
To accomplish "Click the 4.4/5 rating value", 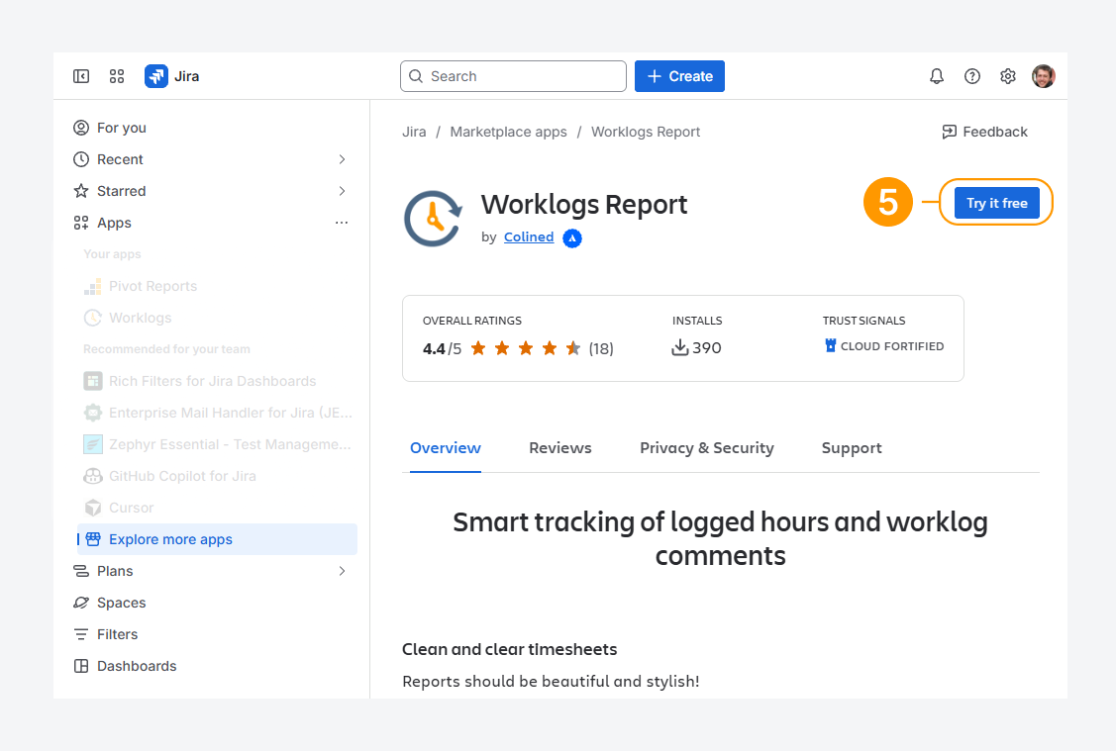I will [x=442, y=348].
